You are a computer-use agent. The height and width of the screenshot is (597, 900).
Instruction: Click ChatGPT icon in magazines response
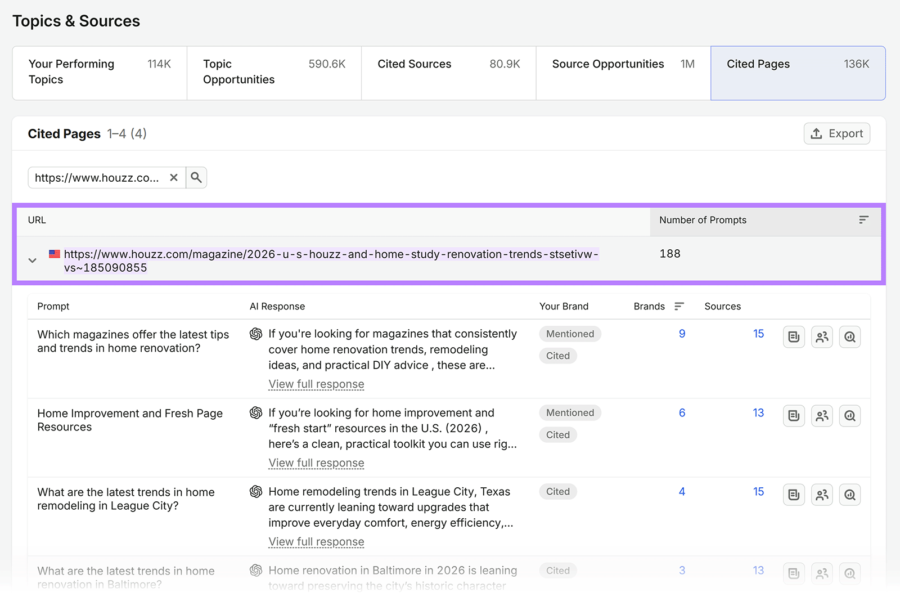click(256, 334)
